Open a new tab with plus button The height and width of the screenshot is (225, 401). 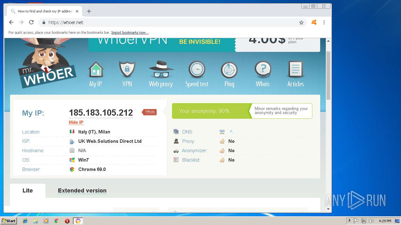[x=89, y=11]
